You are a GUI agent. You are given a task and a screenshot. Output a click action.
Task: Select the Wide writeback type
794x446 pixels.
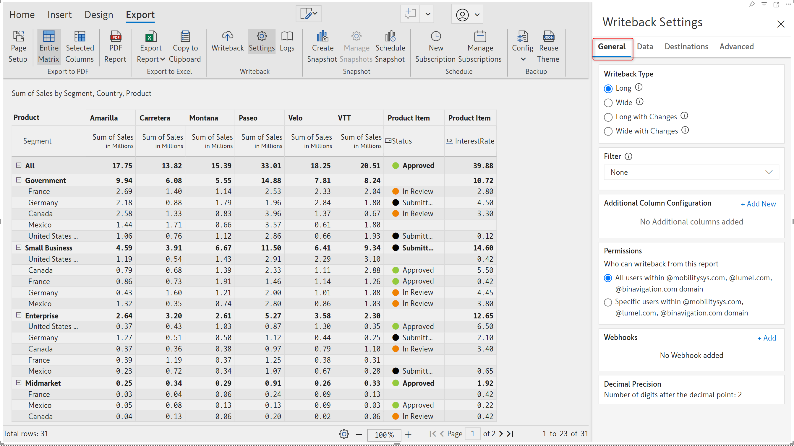click(x=608, y=103)
